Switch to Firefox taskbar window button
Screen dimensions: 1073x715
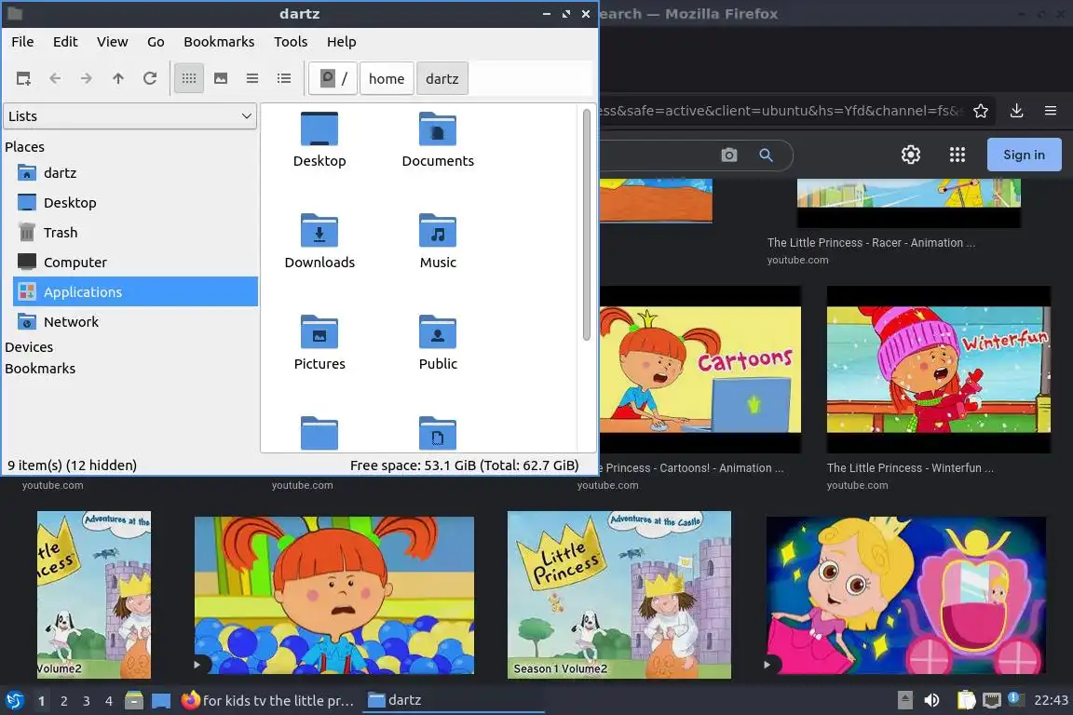(x=268, y=701)
